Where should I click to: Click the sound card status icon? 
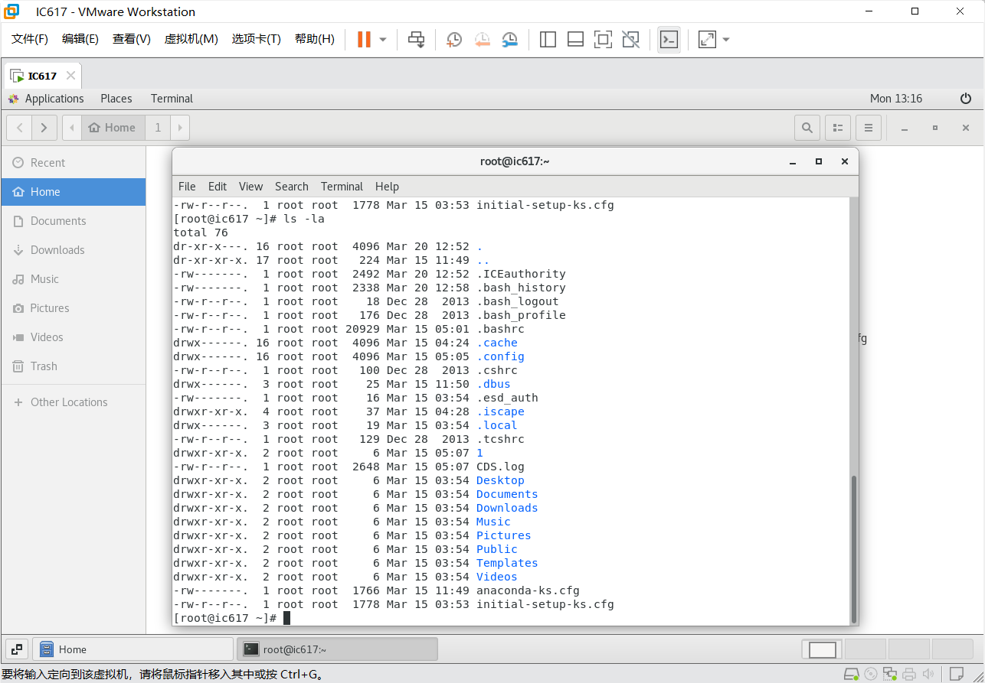[928, 674]
